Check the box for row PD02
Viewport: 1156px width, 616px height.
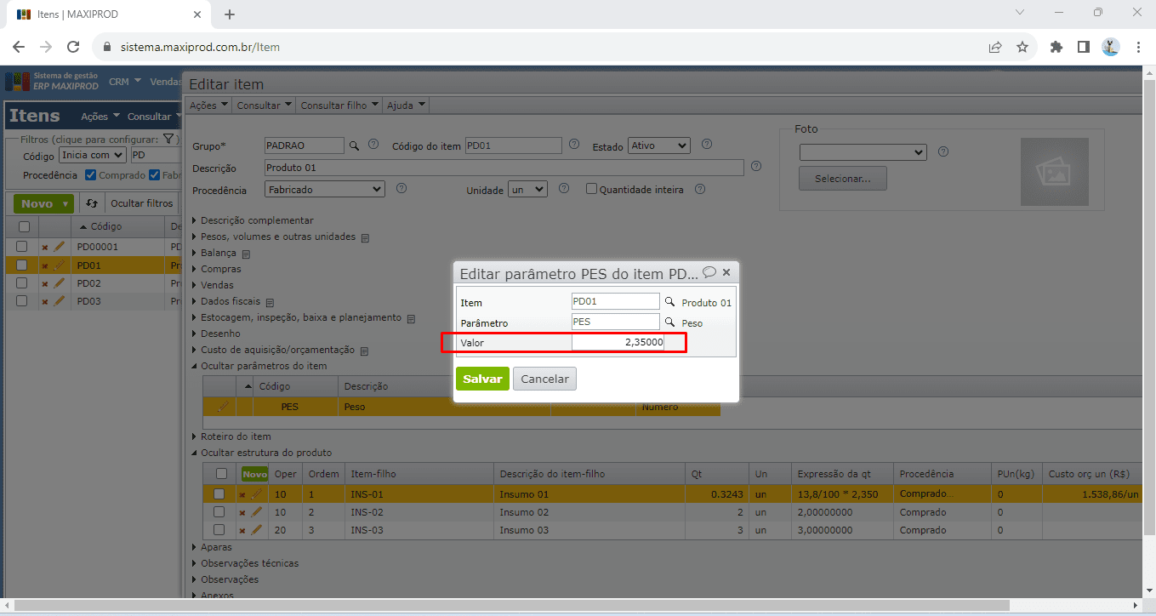[22, 282]
